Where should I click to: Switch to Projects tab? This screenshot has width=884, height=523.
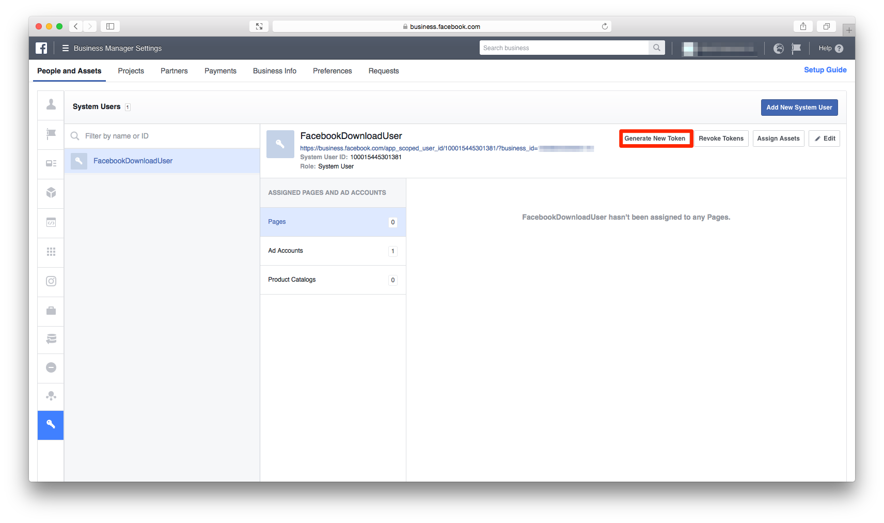131,71
